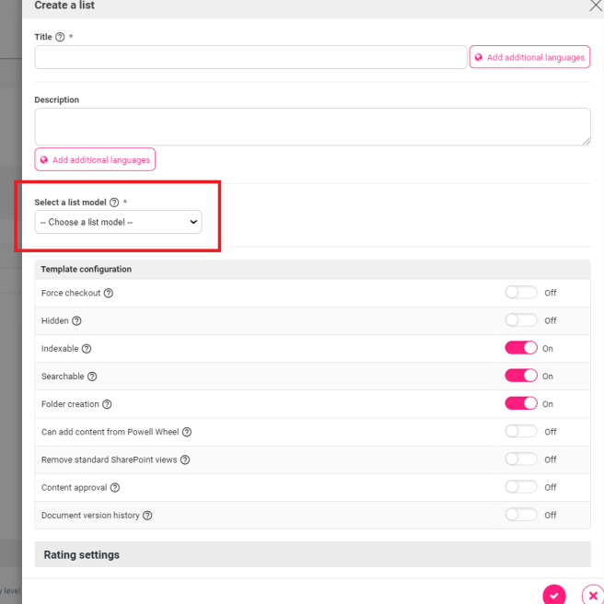Viewport: 604px width, 604px height.
Task: Expand the Rating settings section
Action: pos(312,554)
